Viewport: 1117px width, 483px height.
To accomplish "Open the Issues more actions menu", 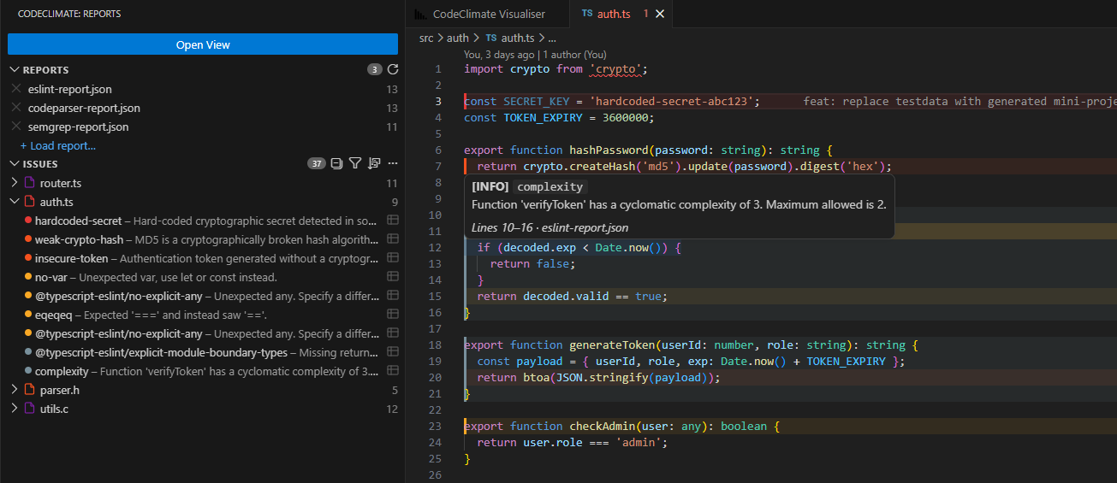I will pyautogui.click(x=393, y=163).
